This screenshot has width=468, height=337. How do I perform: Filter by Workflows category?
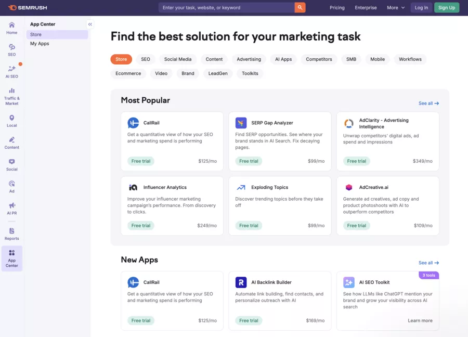pos(410,59)
